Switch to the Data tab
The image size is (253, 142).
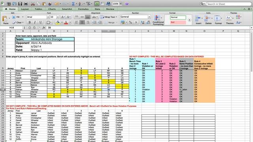tap(97, 9)
